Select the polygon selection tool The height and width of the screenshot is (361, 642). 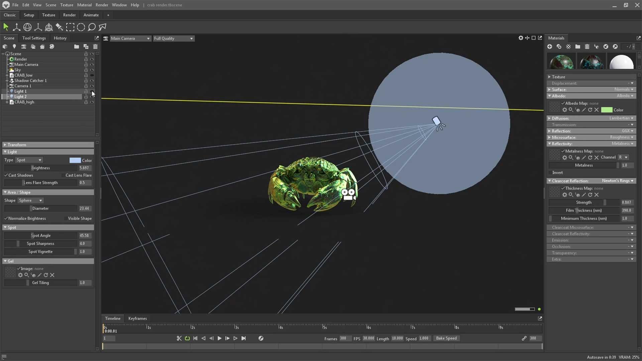pyautogui.click(x=102, y=27)
